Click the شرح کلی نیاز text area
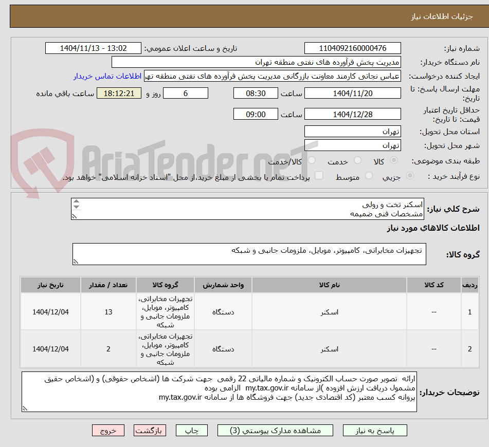Screen dimensions: 489x447 click(x=248, y=209)
